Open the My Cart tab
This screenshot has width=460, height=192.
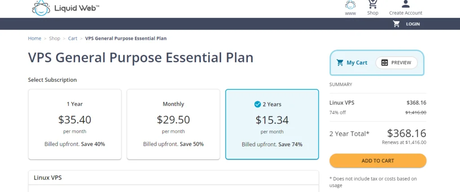point(352,63)
